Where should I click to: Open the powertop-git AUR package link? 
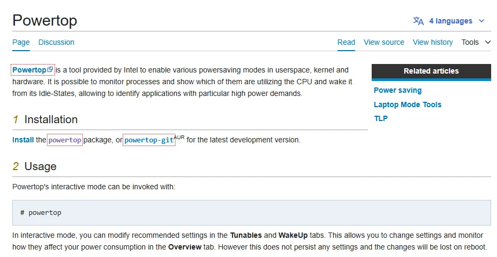149,140
